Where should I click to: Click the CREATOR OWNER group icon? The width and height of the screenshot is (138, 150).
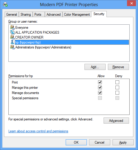[12, 37]
